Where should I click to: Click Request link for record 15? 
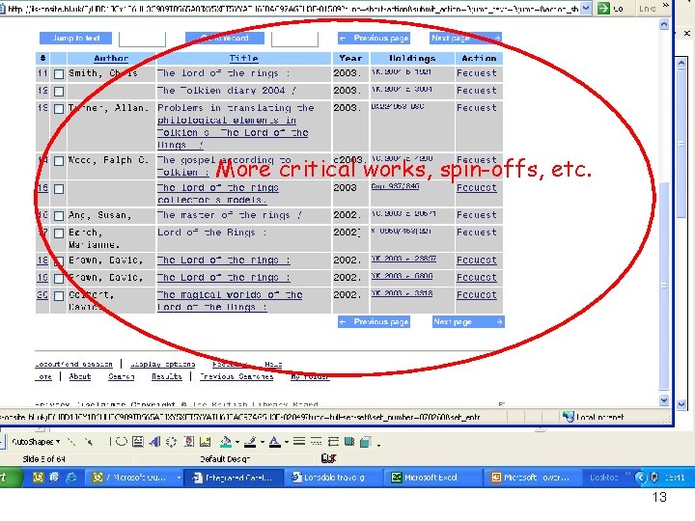(x=477, y=188)
